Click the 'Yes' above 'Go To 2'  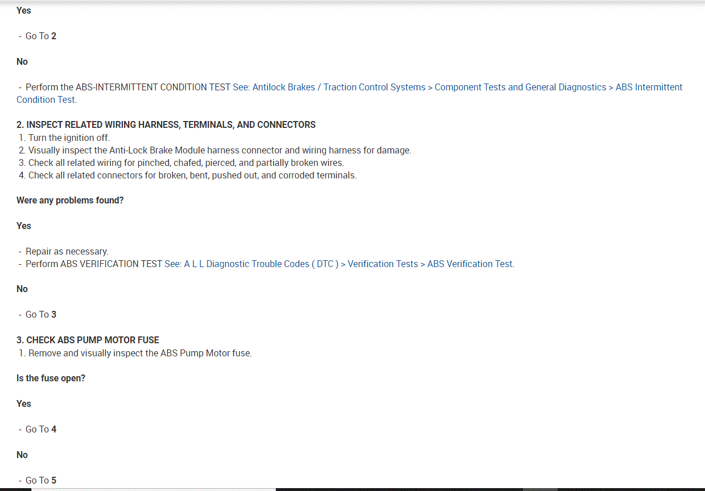pos(24,10)
